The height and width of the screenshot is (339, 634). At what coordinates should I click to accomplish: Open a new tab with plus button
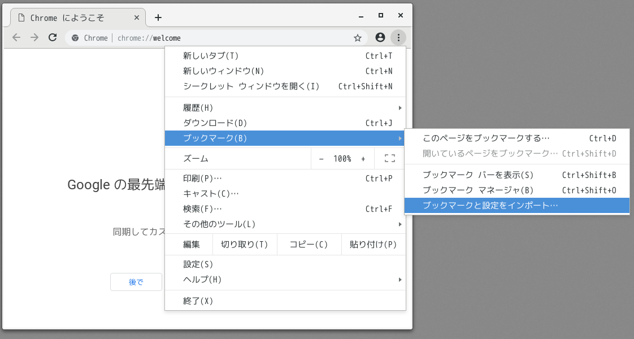click(x=158, y=18)
